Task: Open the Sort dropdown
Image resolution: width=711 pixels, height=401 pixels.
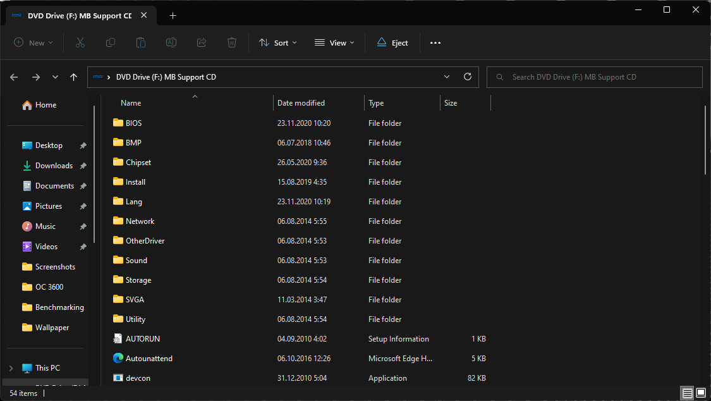Action: tap(278, 42)
